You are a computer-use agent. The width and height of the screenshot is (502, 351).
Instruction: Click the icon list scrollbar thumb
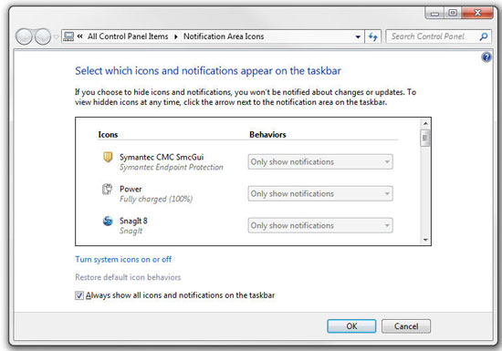click(425, 138)
